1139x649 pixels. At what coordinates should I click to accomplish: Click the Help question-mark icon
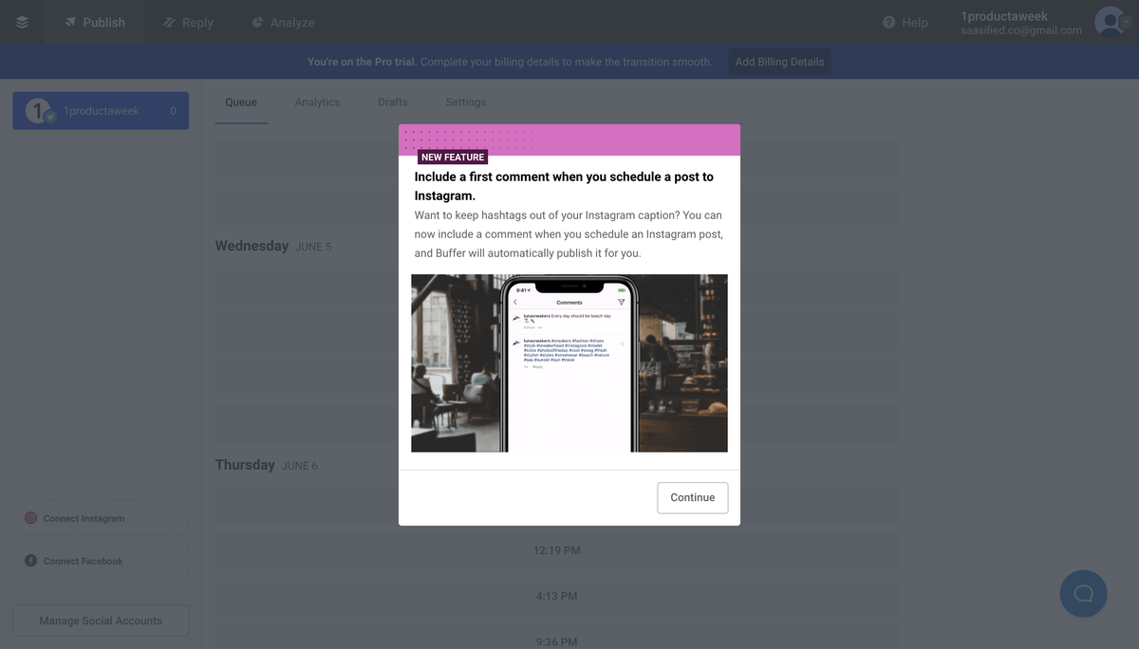click(x=888, y=22)
